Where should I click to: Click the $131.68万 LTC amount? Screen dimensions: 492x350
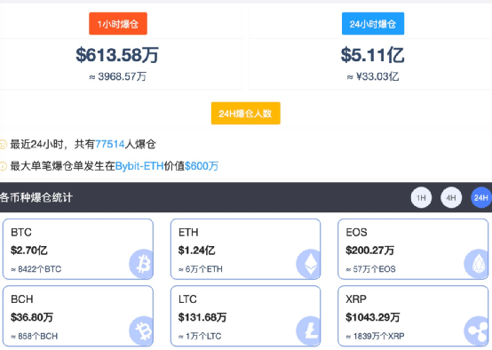(x=202, y=317)
